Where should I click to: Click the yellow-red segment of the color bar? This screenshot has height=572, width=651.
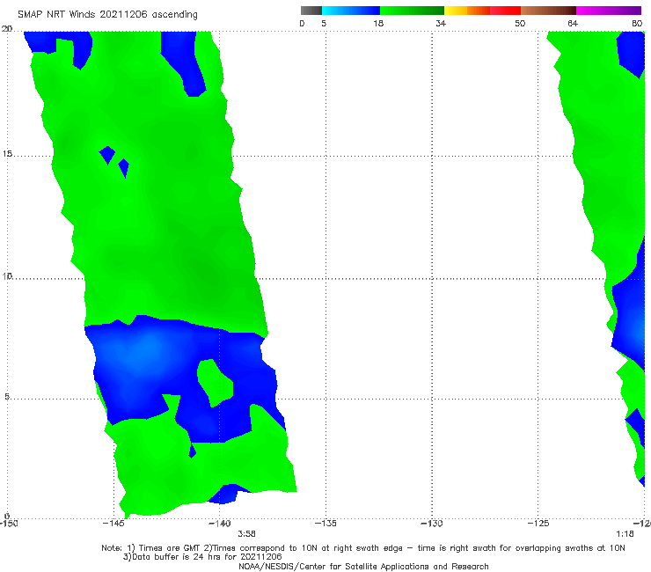(482, 11)
